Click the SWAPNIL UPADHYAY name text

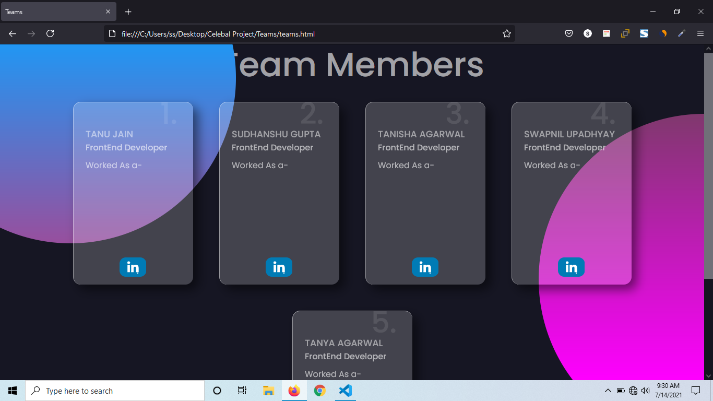point(569,134)
